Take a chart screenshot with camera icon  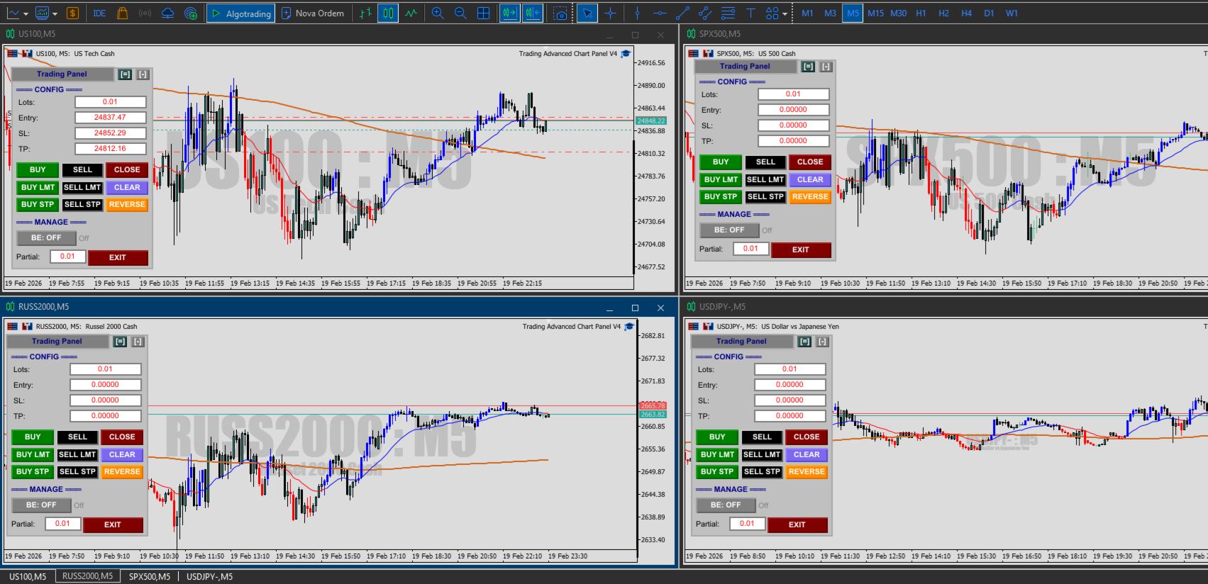pyautogui.click(x=560, y=13)
